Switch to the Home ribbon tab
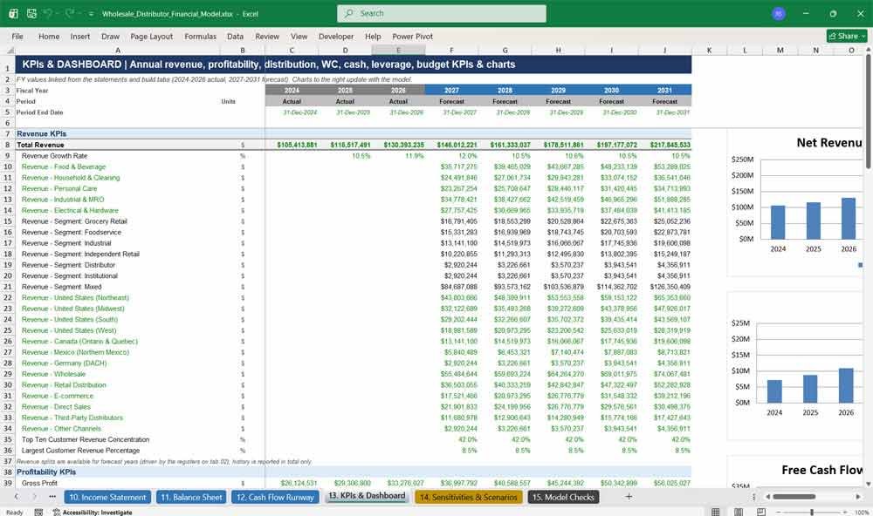 49,36
